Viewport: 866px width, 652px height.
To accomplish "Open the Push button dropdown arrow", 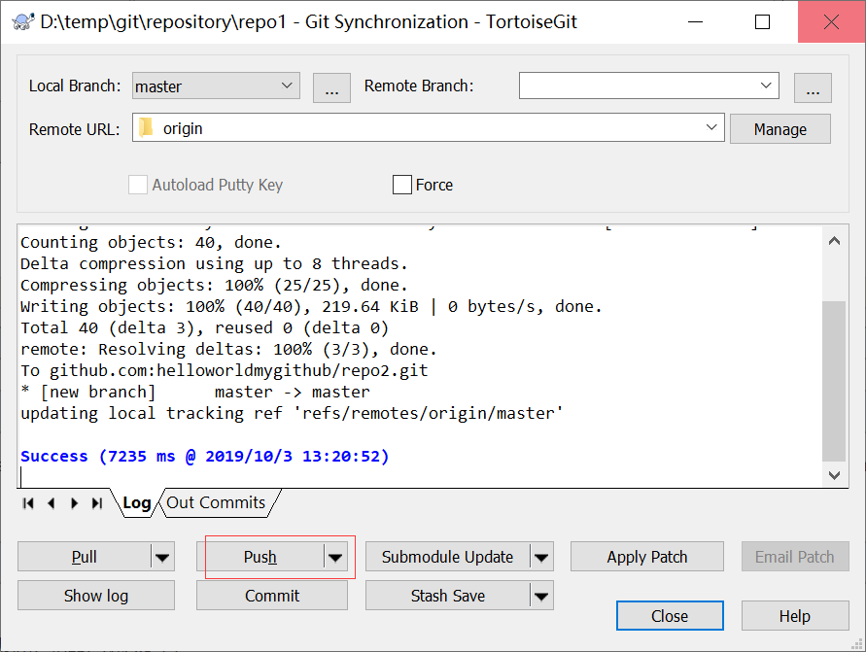I will click(x=335, y=557).
